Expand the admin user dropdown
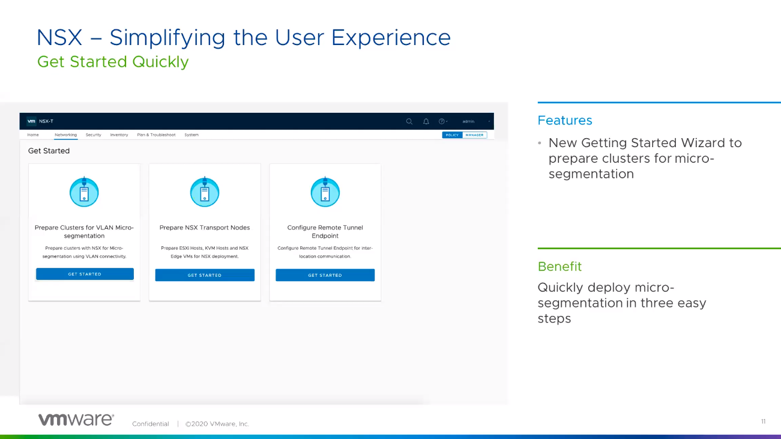This screenshot has height=439, width=781. [469, 121]
